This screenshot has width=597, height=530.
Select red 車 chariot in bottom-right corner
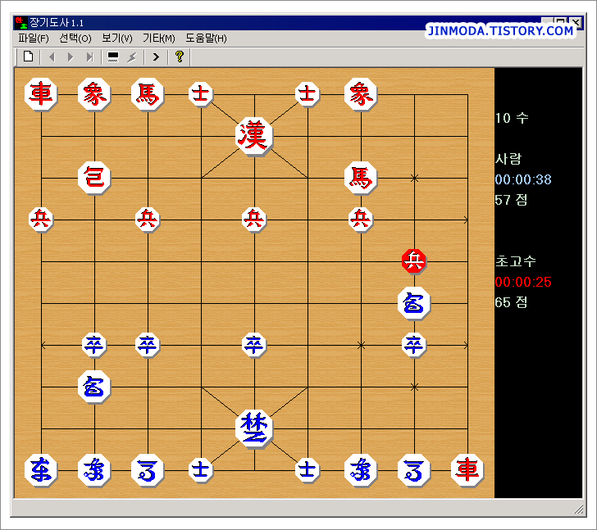click(467, 471)
